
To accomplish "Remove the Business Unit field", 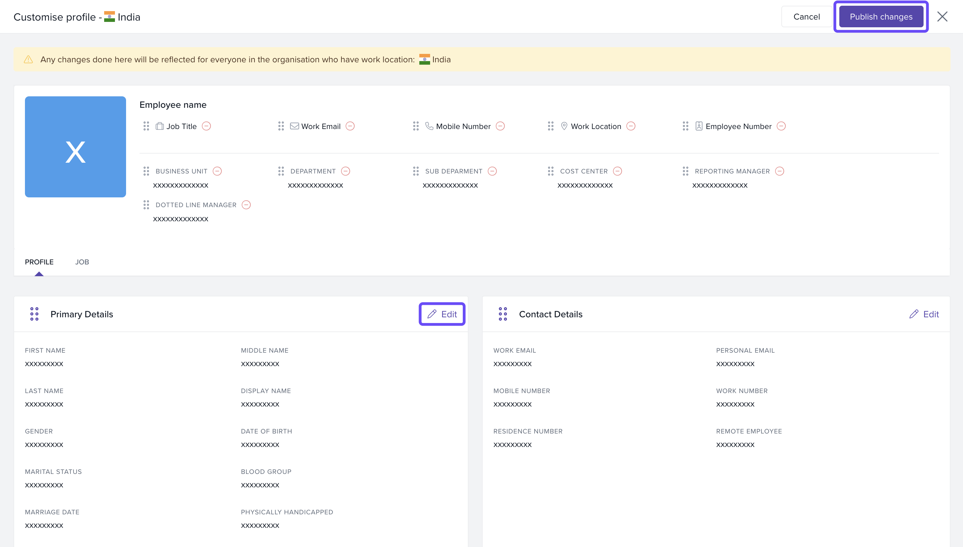I will [x=217, y=171].
